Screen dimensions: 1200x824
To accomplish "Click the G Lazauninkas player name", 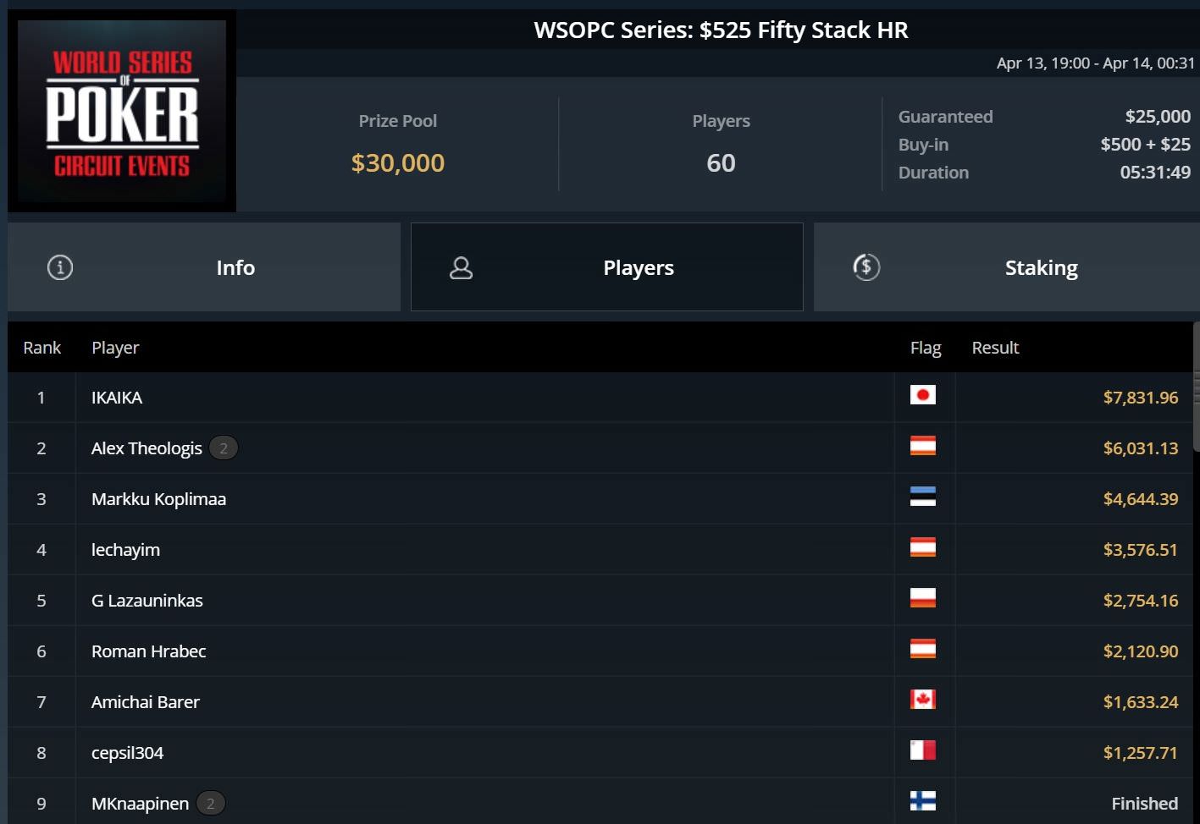I will (147, 601).
